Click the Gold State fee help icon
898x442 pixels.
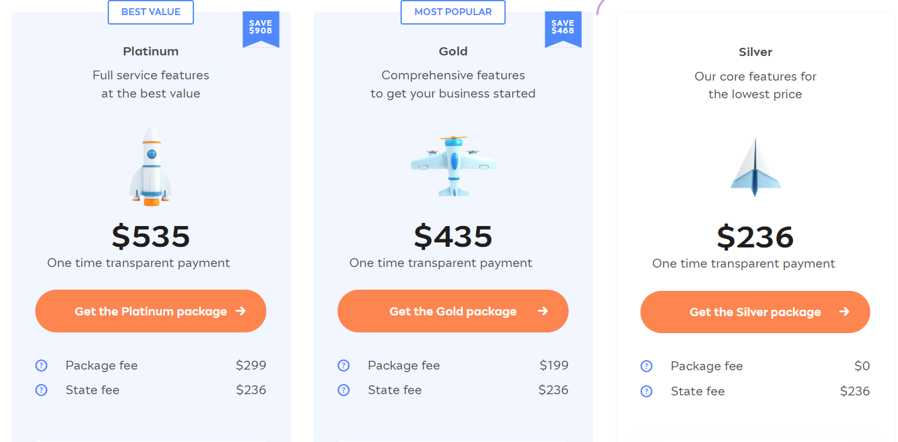pyautogui.click(x=344, y=390)
